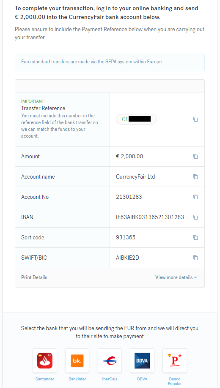Copy the SWIFT/BIC code AIBKIE2D
This screenshot has height=388, width=220.
195,258
